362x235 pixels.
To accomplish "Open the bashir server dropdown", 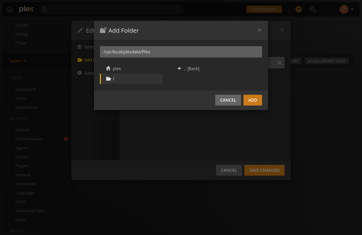I will coord(18,61).
